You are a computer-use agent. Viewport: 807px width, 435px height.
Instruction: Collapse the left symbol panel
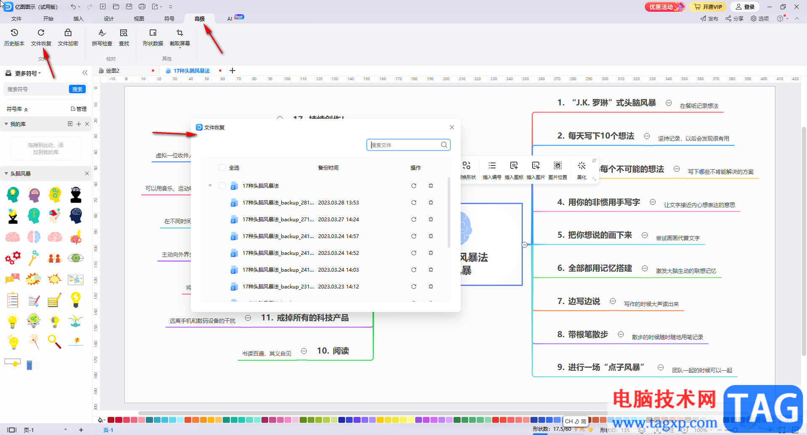click(x=85, y=73)
